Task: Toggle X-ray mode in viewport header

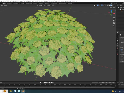Action: (x=105, y=5)
